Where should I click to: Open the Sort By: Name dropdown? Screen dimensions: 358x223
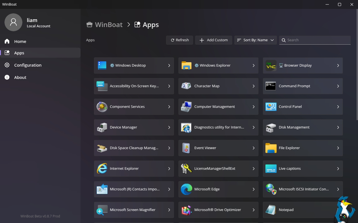pyautogui.click(x=255, y=40)
